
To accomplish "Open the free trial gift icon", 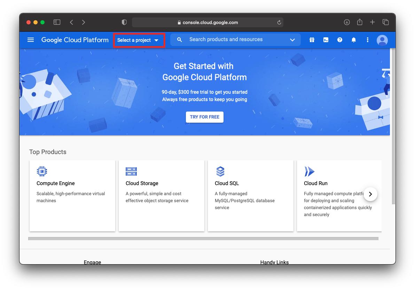I will pos(312,40).
